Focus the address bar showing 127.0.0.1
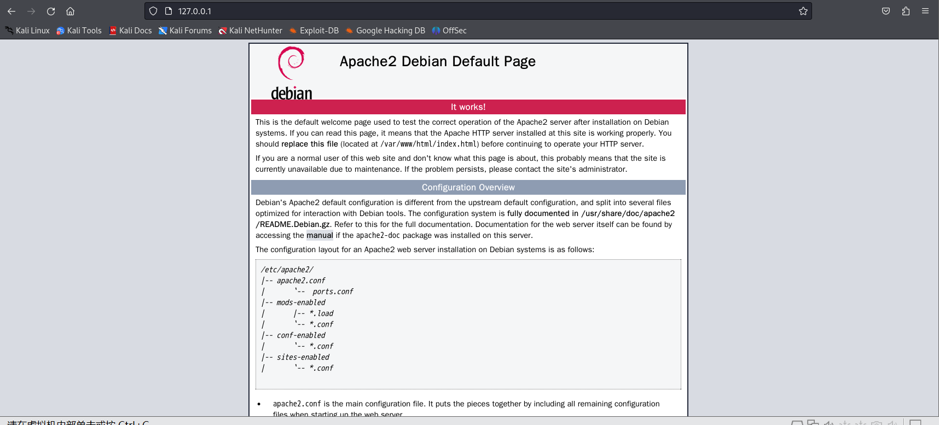The height and width of the screenshot is (425, 939). (478, 11)
